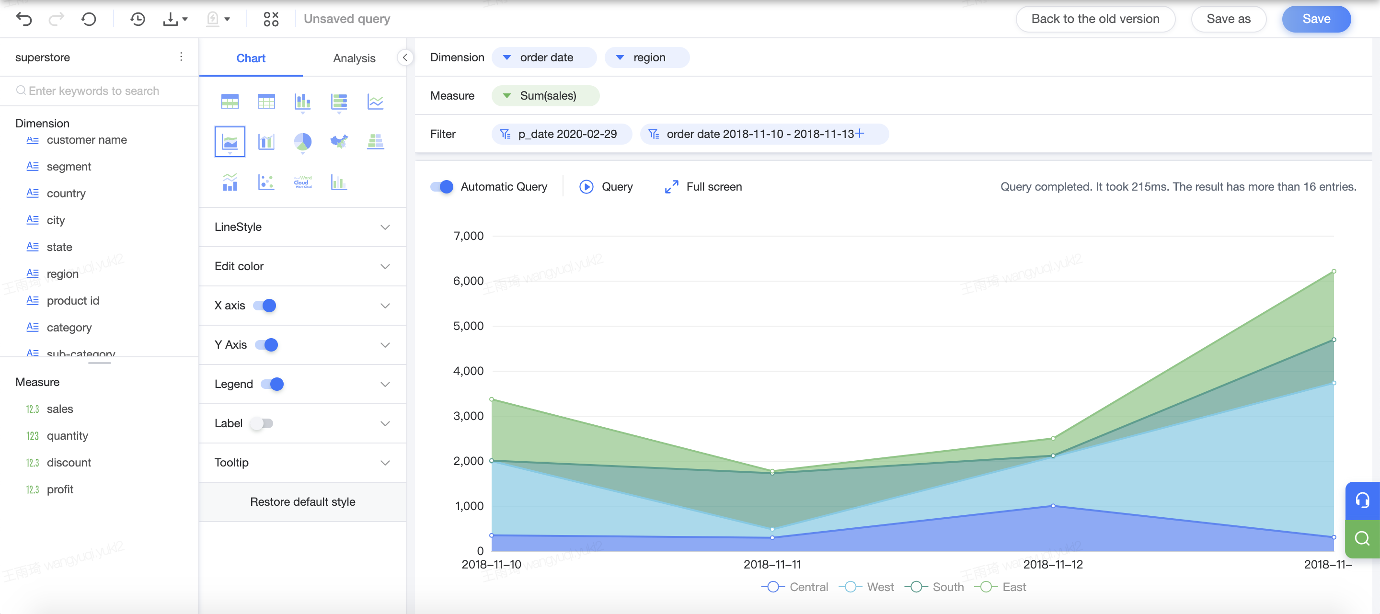1380x614 pixels.
Task: Expand the X axis settings chevron
Action: click(385, 306)
